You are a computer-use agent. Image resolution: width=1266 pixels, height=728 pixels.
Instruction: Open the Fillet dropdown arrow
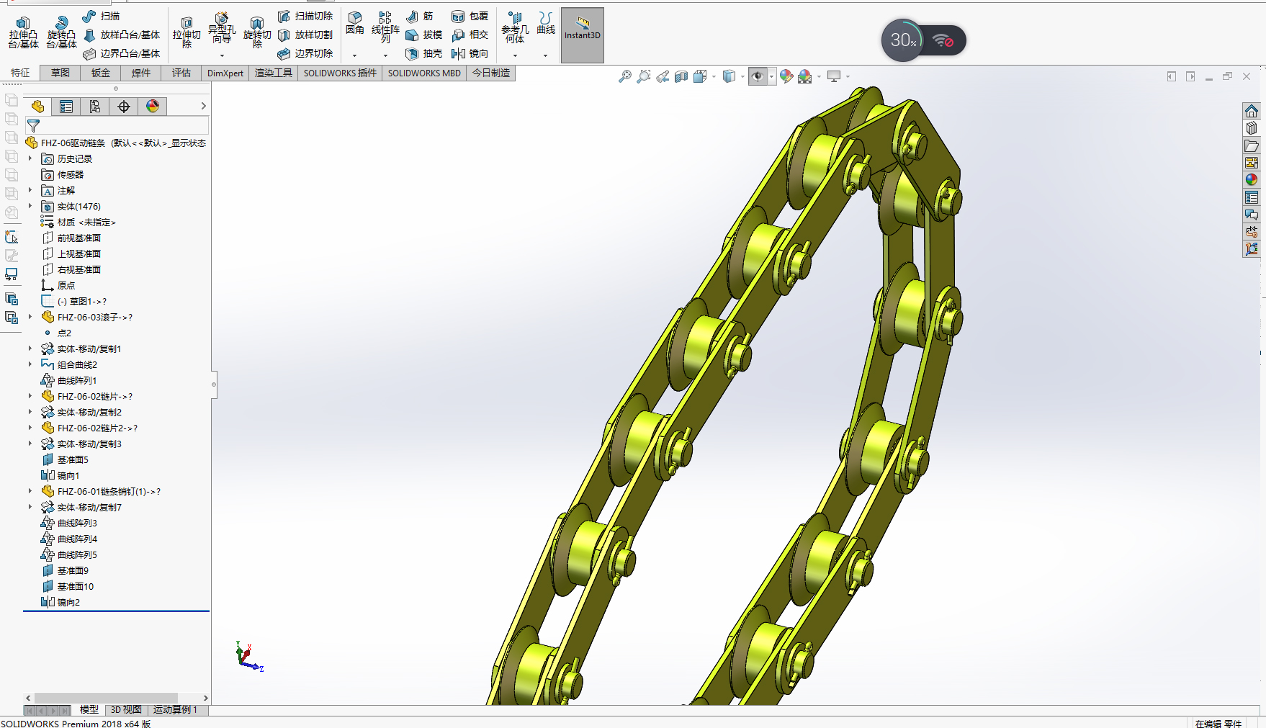coord(354,55)
